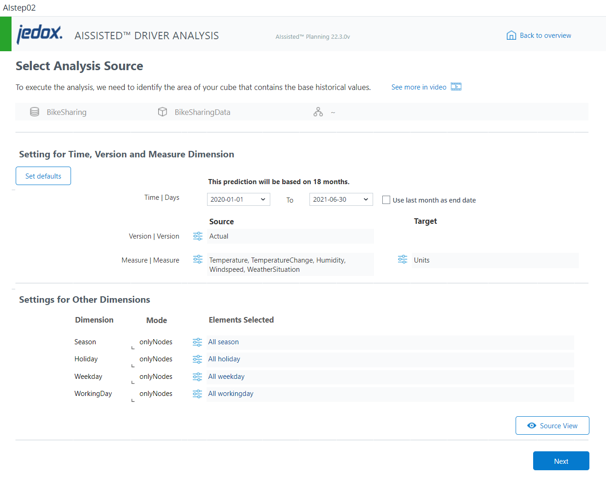Click the hierarchy icon beside the tilde
Viewport: 606px width, 479px height.
[x=318, y=112]
